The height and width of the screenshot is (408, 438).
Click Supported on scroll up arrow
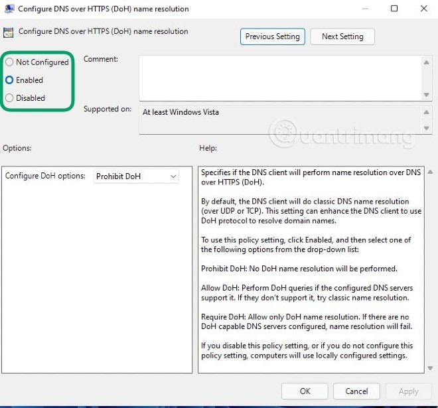pos(426,112)
